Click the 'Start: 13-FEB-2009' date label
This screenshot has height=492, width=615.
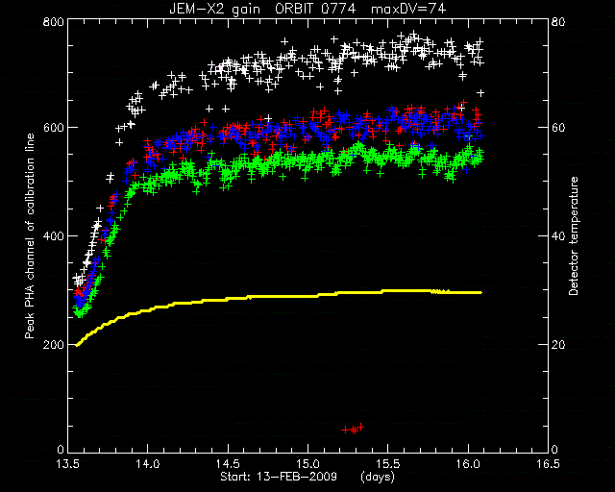click(279, 477)
